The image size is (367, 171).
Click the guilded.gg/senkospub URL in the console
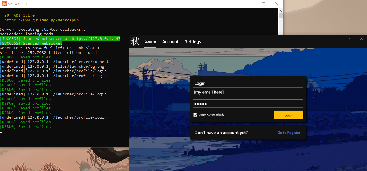[41, 20]
